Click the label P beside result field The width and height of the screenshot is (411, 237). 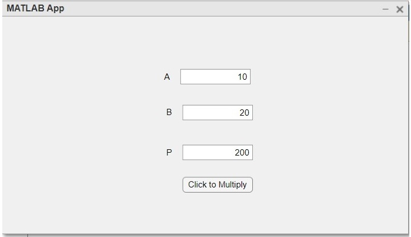pyautogui.click(x=169, y=152)
